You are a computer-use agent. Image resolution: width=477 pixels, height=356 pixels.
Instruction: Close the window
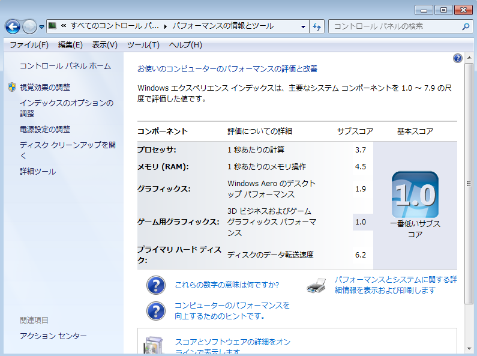click(463, 10)
